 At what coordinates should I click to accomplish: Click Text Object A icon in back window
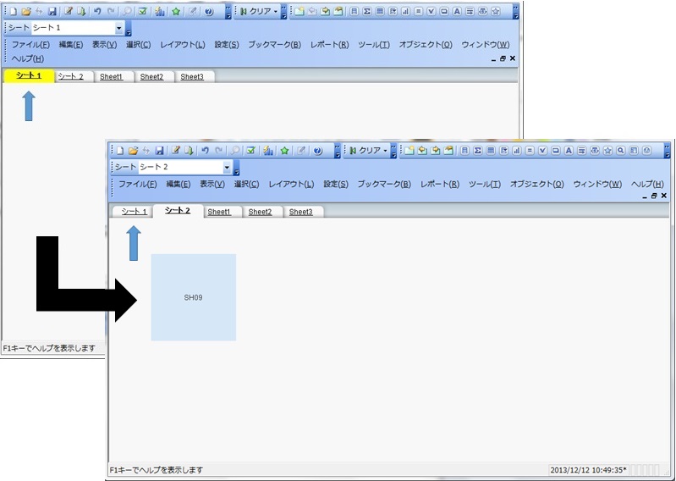click(457, 12)
